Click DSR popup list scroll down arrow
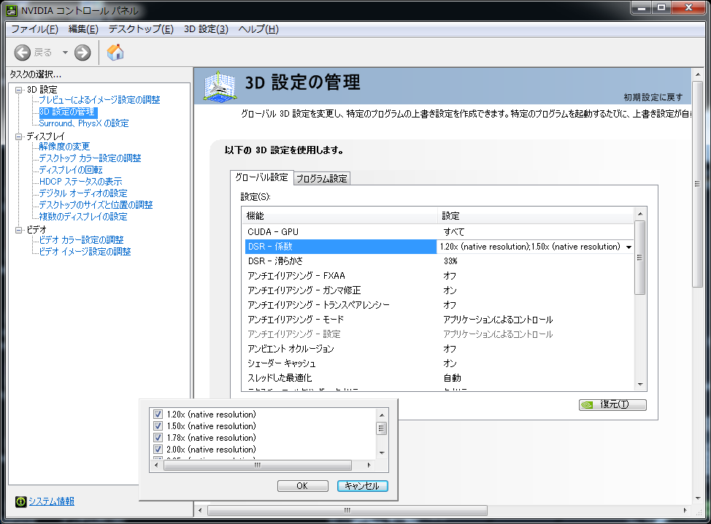The image size is (711, 524). (x=382, y=452)
